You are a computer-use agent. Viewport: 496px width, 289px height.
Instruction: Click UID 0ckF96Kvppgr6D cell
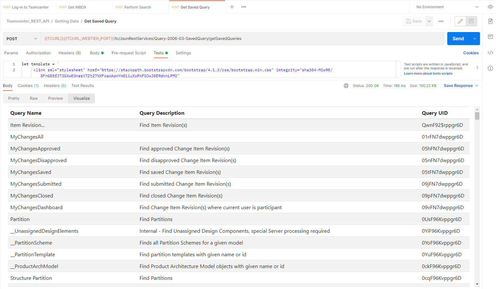pos(441,266)
